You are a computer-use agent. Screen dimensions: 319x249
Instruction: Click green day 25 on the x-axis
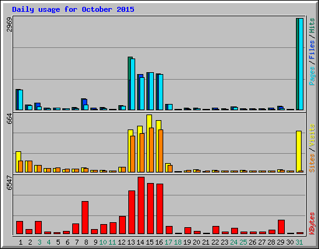243,242
